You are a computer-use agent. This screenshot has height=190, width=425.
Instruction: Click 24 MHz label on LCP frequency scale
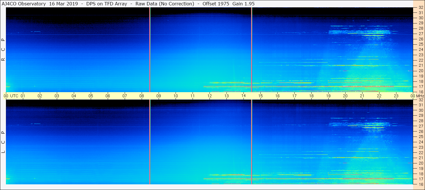[421, 142]
